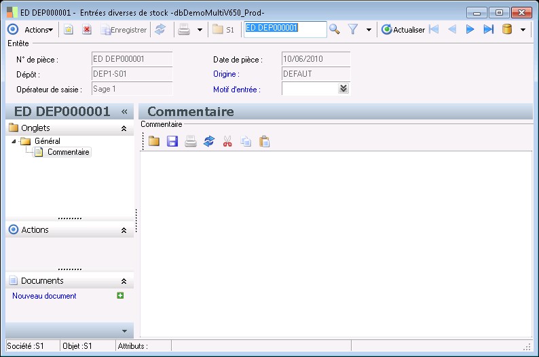Click the Actions circular icon in toolbar
Image resolution: width=539 pixels, height=357 pixels.
(x=13, y=30)
